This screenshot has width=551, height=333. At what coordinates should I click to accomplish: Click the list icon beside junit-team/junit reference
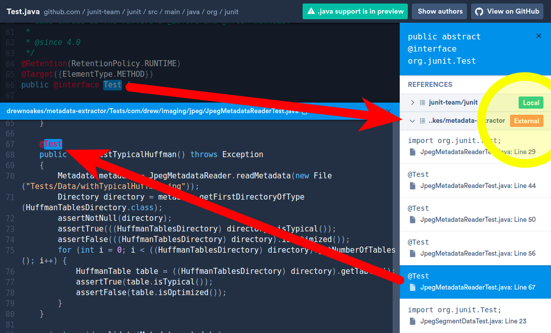pos(423,103)
